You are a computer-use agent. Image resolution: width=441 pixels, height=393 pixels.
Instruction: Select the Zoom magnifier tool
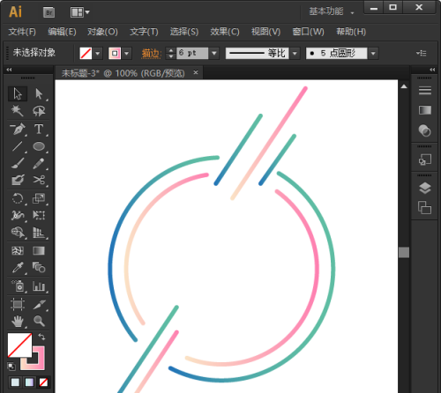click(x=39, y=321)
